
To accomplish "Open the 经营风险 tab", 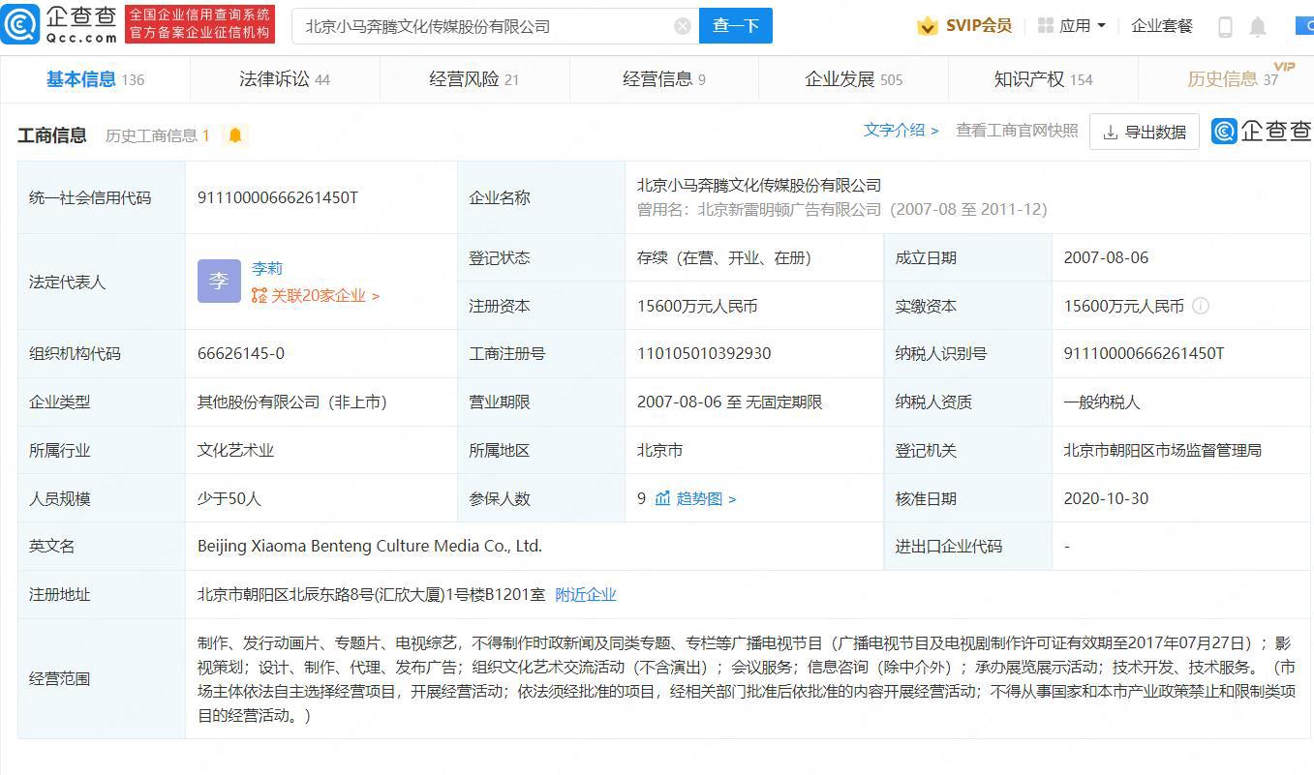I will [x=474, y=79].
